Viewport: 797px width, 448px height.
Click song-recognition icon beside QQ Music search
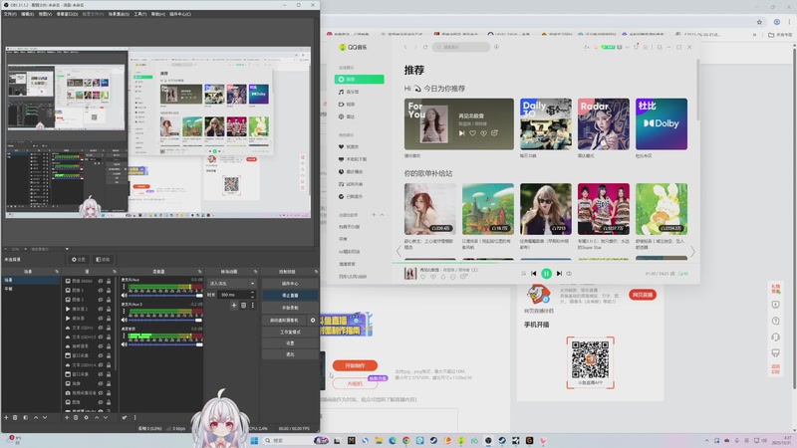496,47
